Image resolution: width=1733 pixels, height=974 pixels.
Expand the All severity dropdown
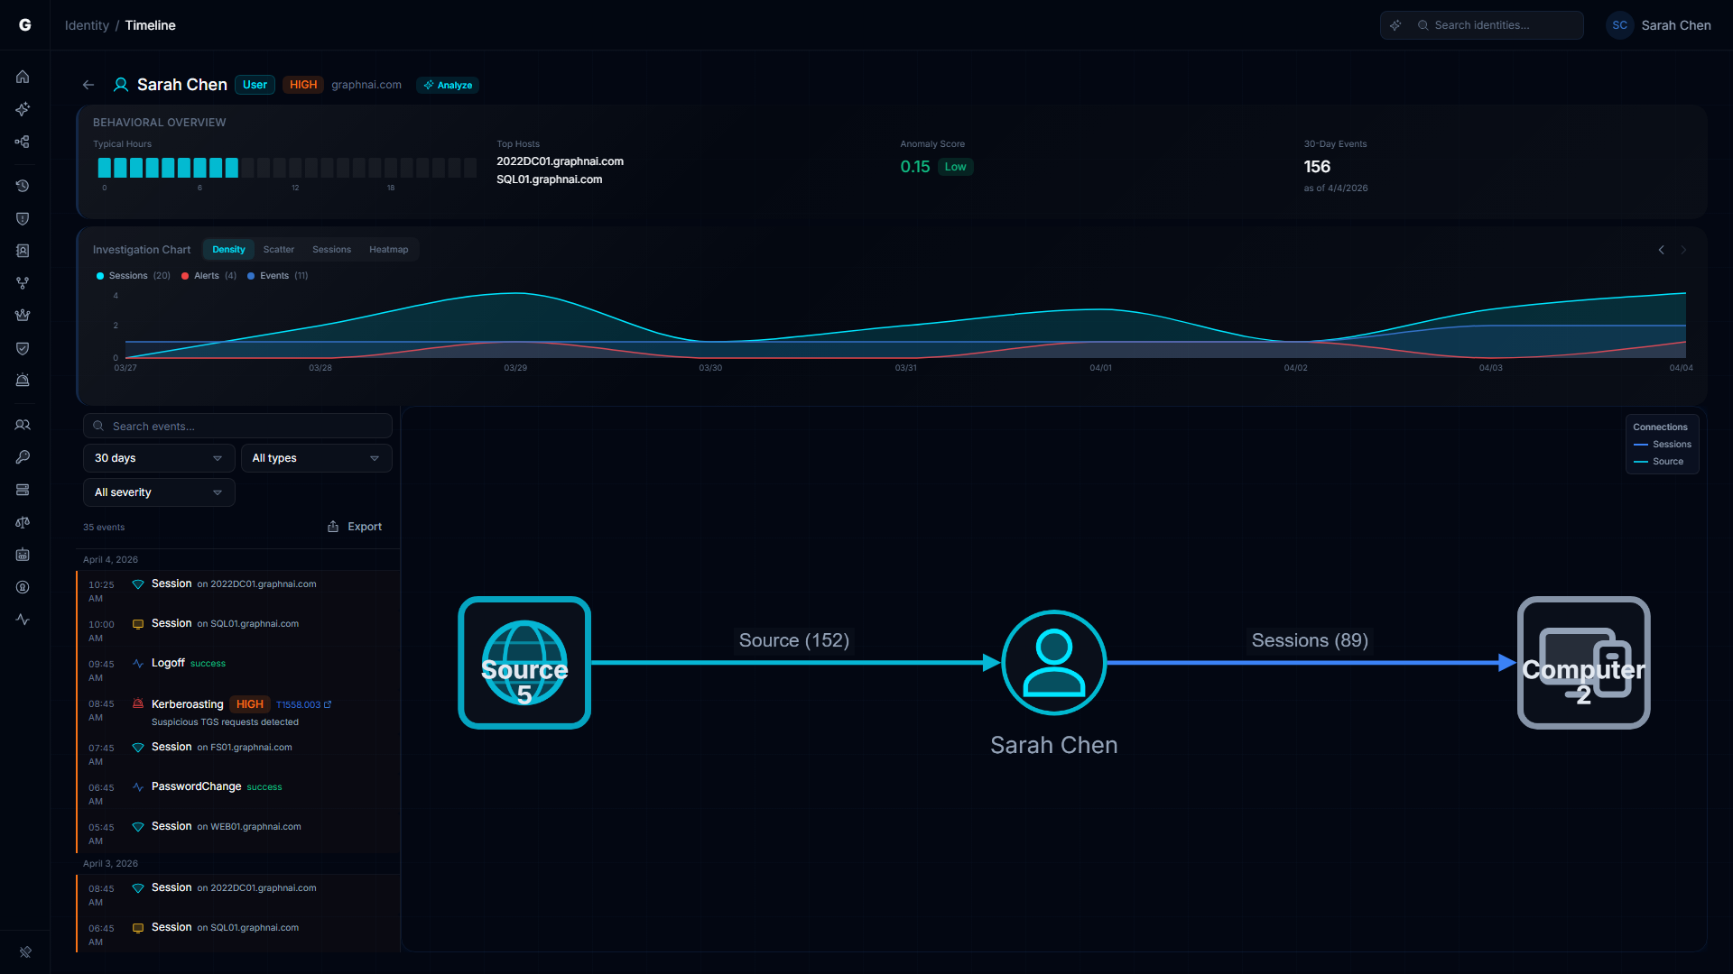coord(158,492)
